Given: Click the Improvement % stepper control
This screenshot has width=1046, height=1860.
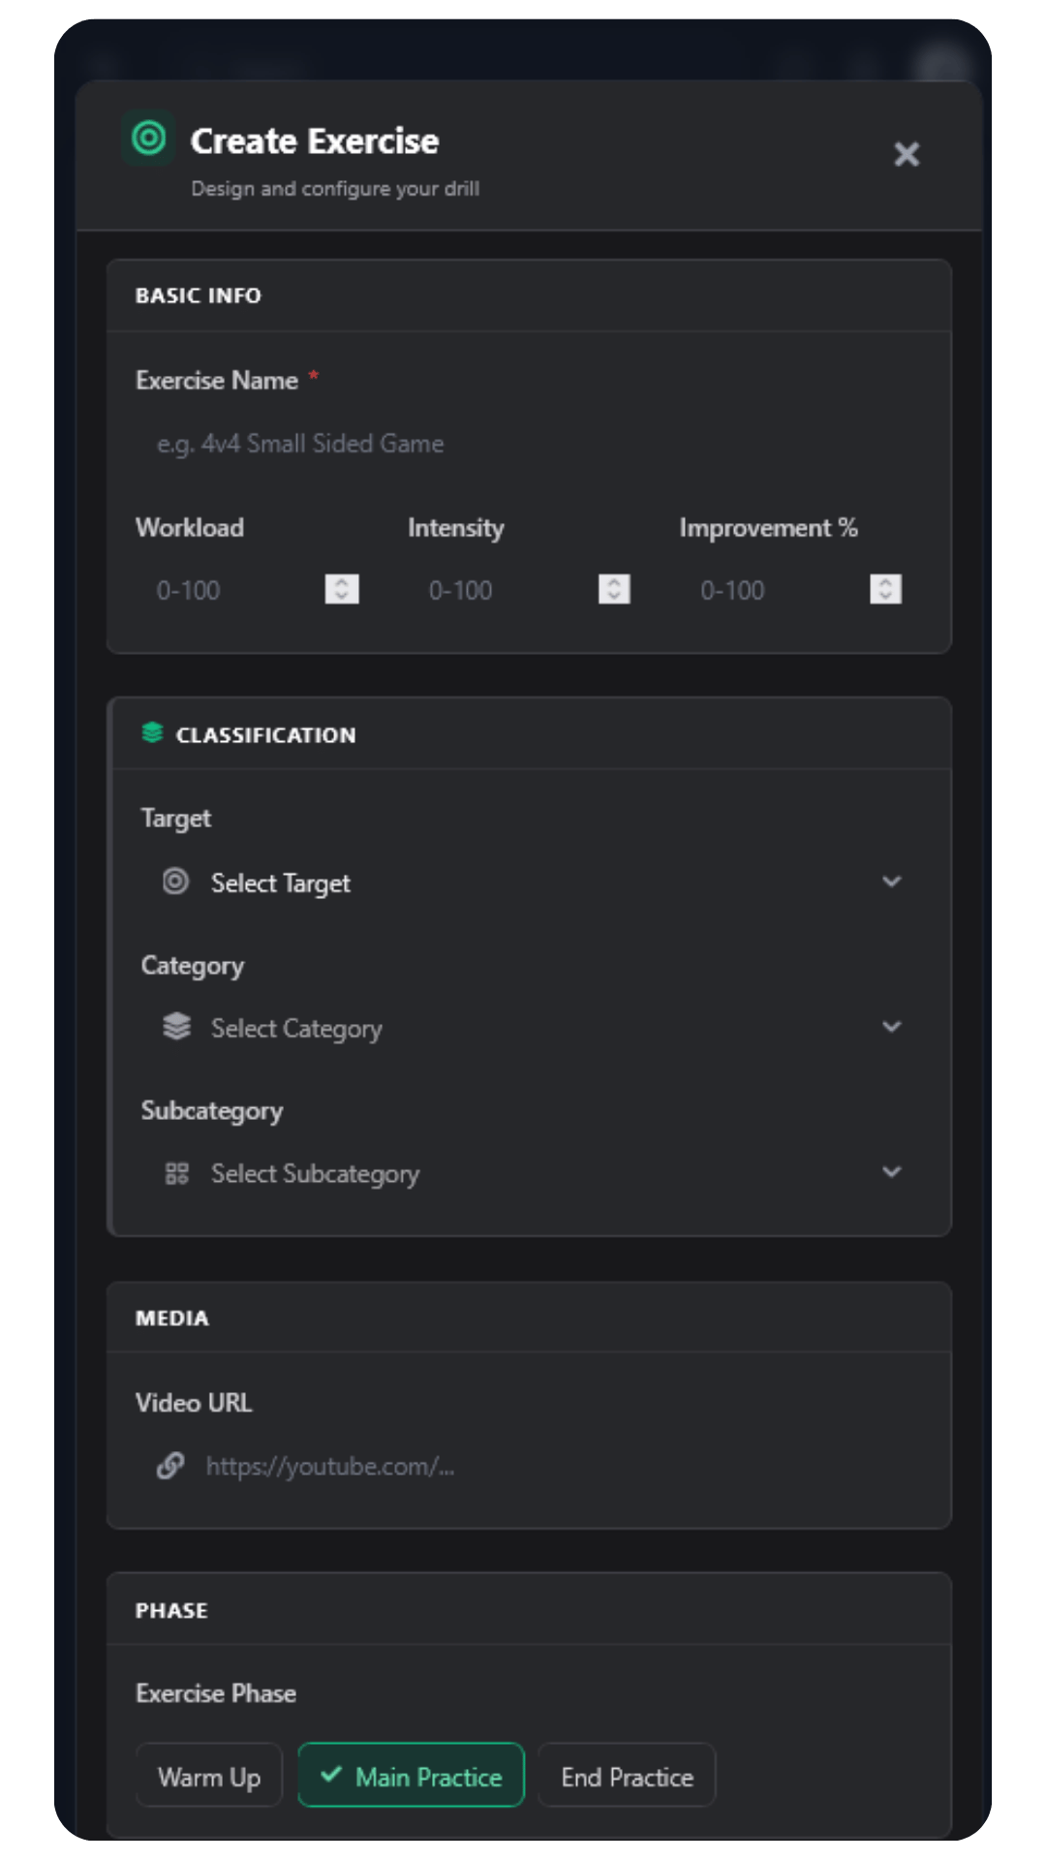Looking at the screenshot, I should click(884, 589).
